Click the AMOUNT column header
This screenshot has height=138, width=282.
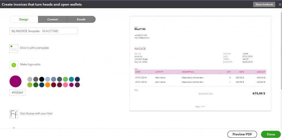coord(261,72)
